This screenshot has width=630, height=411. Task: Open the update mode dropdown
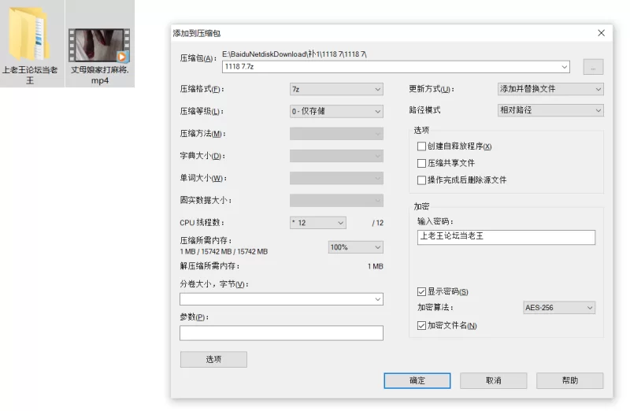point(550,89)
